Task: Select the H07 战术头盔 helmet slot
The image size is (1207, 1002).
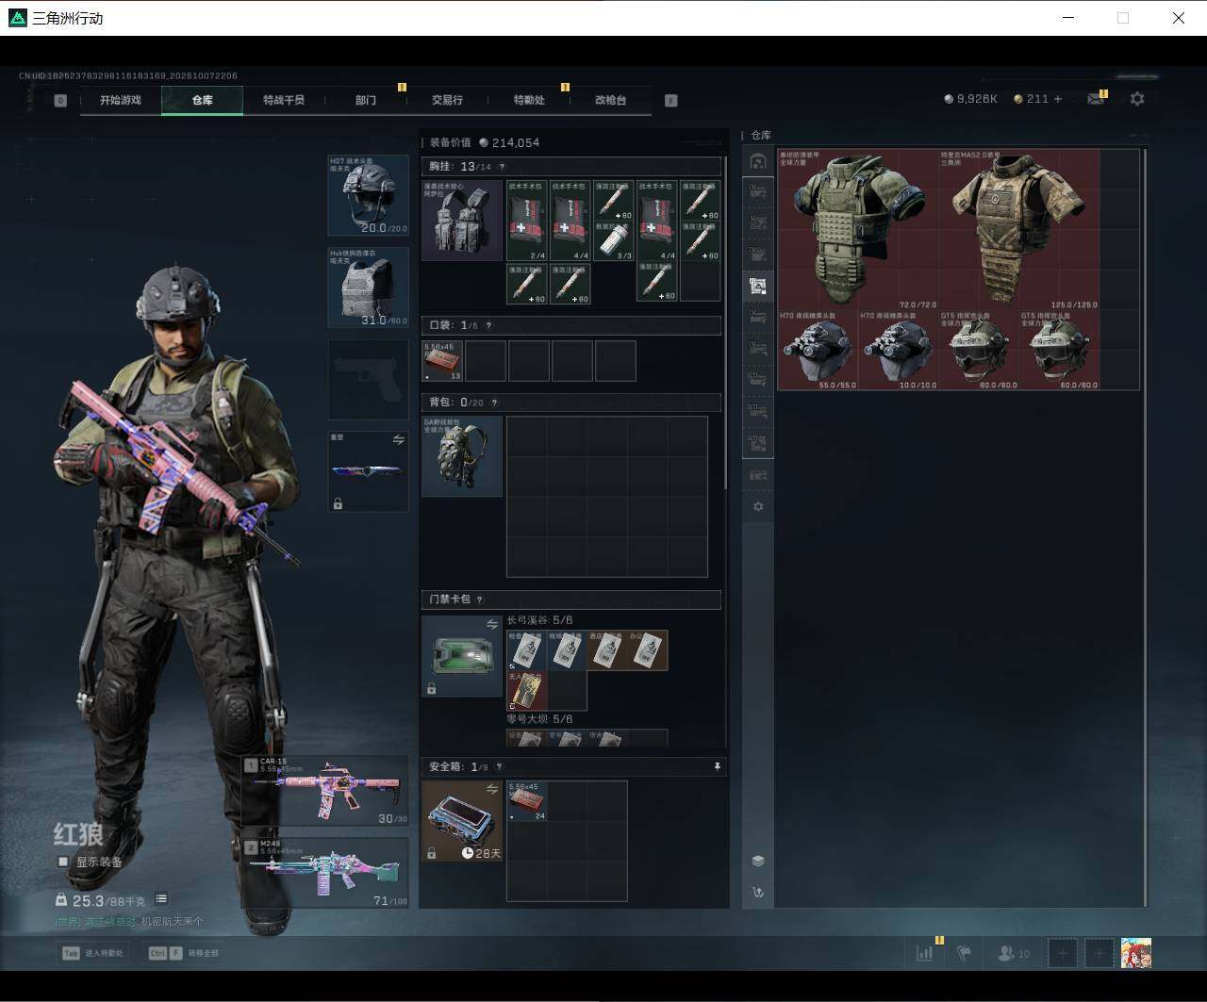Action: tap(368, 195)
